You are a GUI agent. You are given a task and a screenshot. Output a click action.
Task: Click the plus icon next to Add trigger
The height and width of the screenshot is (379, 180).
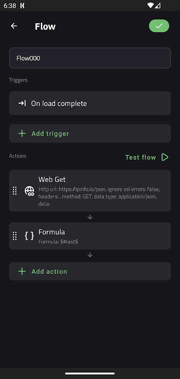pyautogui.click(x=22, y=134)
